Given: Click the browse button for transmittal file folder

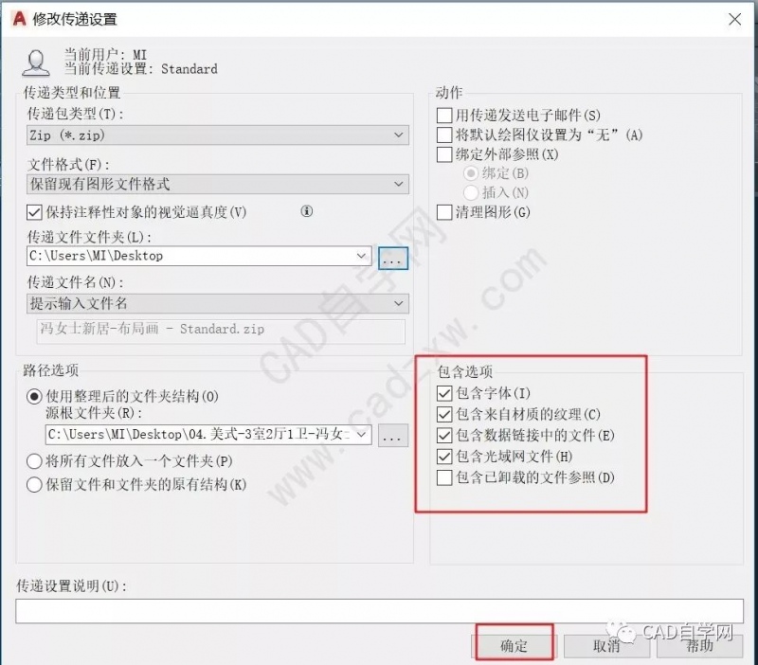Looking at the screenshot, I should pyautogui.click(x=392, y=258).
